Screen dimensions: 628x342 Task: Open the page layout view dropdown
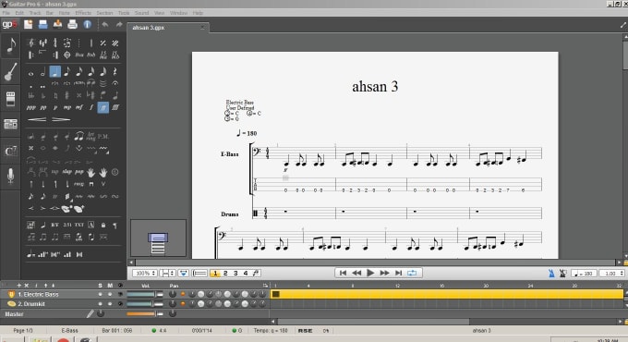click(167, 273)
